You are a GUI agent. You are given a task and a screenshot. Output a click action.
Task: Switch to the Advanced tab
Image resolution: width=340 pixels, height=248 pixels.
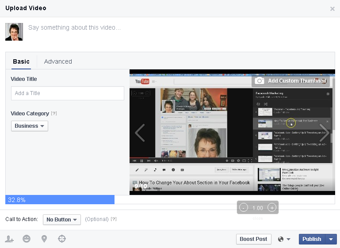[x=58, y=61]
